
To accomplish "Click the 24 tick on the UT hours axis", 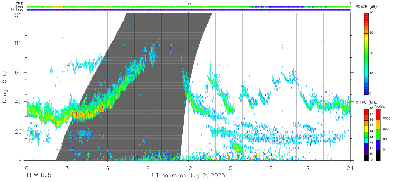I will tap(350, 168).
